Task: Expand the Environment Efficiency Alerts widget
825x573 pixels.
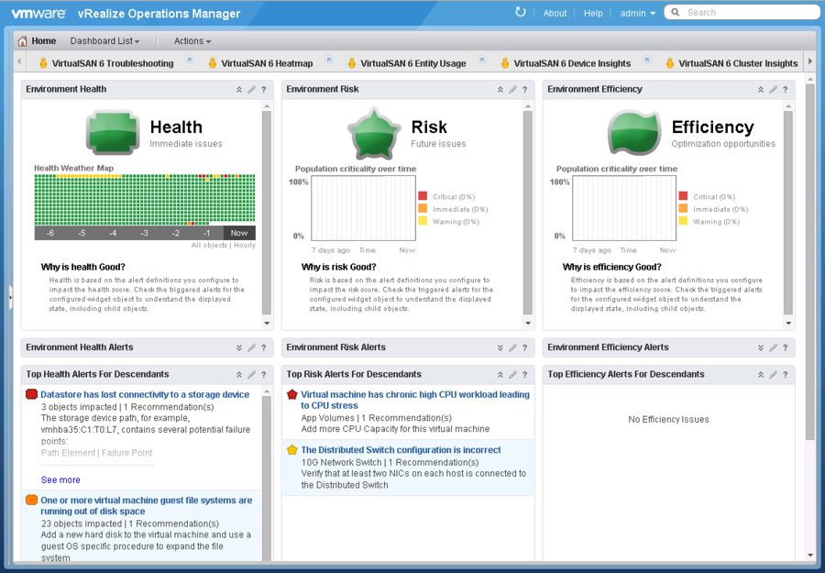Action: coord(760,347)
